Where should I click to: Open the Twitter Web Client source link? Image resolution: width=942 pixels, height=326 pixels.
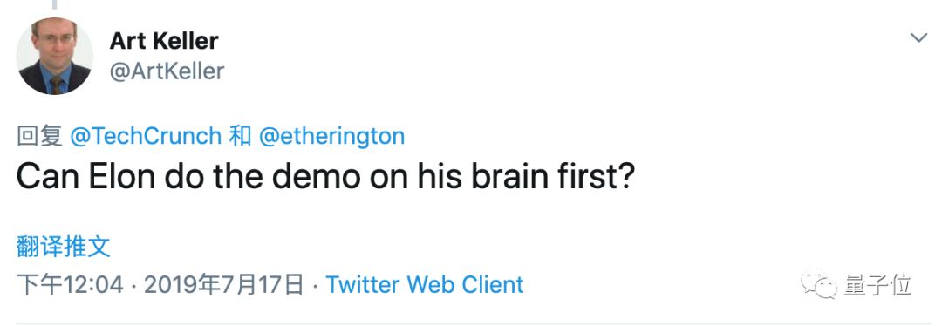[425, 284]
